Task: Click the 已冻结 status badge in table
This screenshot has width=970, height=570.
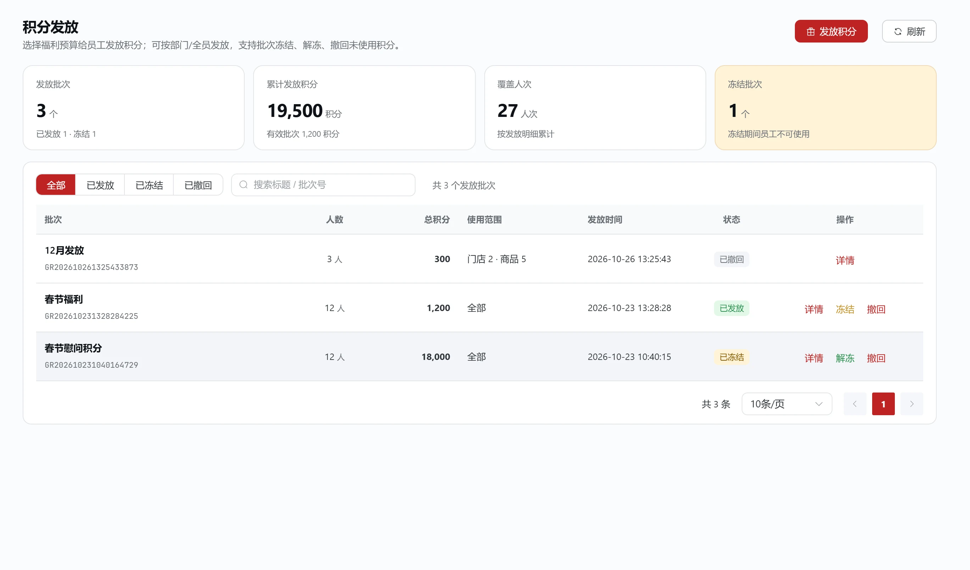Action: [731, 357]
